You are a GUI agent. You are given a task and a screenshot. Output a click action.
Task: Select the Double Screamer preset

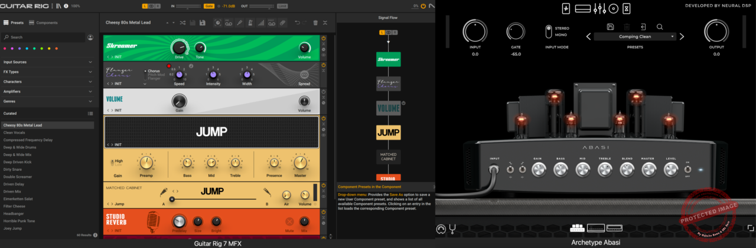(47, 177)
